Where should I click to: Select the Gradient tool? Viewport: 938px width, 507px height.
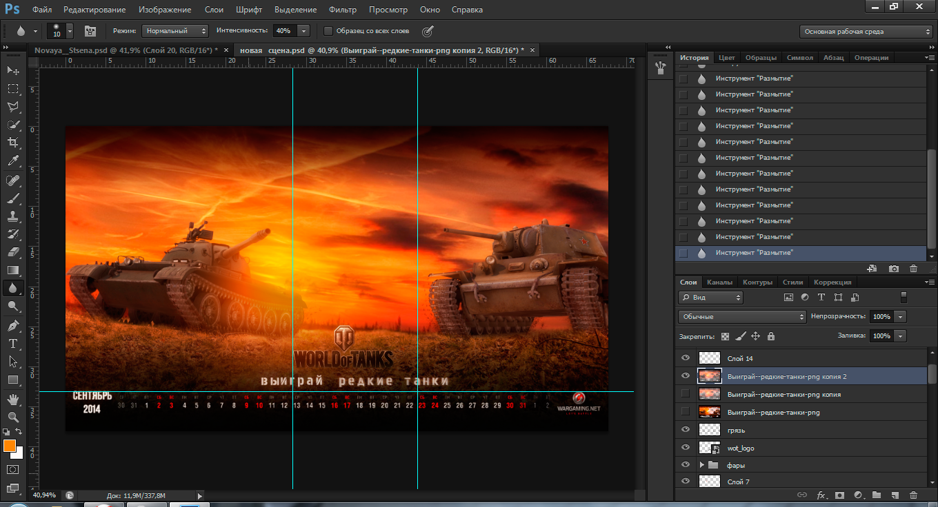(13, 270)
